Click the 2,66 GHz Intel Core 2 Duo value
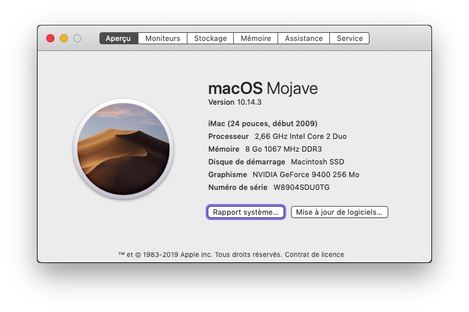Viewport: 469px width, 312px height. click(300, 136)
